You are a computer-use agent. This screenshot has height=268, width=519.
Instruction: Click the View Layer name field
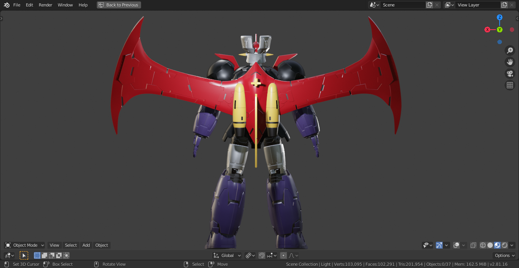click(x=478, y=5)
